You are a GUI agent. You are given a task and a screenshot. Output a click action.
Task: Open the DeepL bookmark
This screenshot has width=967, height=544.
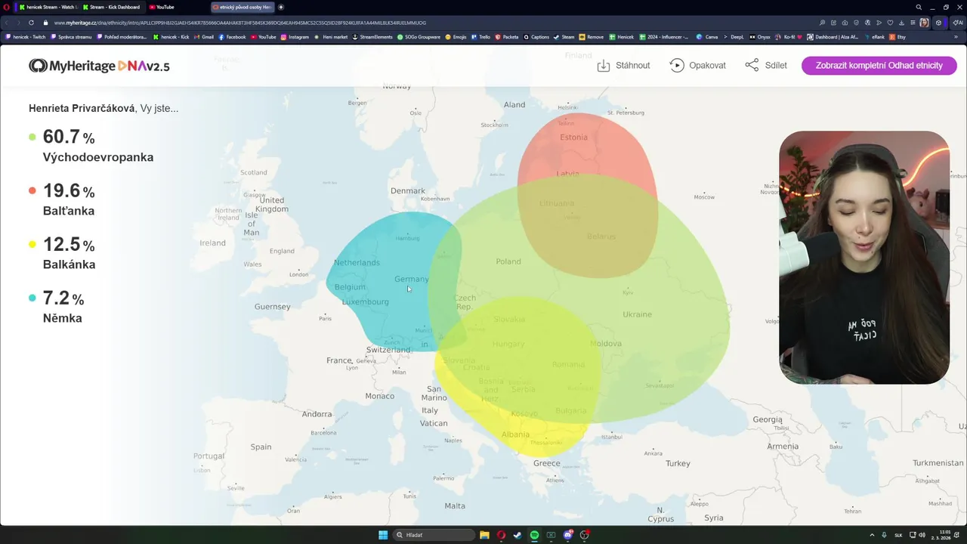coord(734,36)
